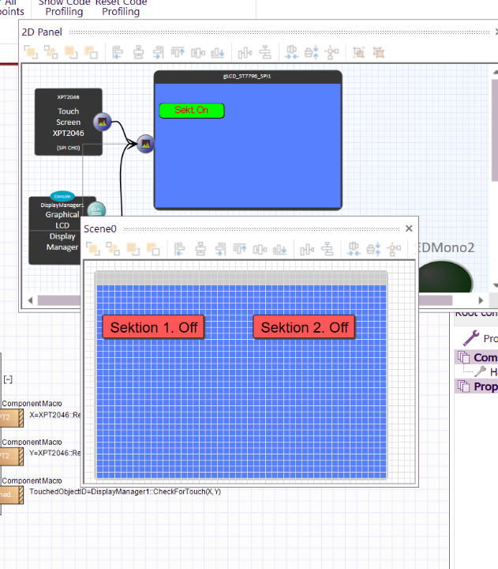Close the Scene0 window
The height and width of the screenshot is (569, 498).
point(409,228)
